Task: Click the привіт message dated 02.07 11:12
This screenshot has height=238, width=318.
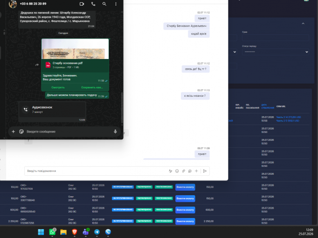Action: point(202,19)
